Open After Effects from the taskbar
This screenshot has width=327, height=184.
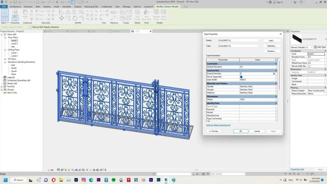(x=151, y=180)
